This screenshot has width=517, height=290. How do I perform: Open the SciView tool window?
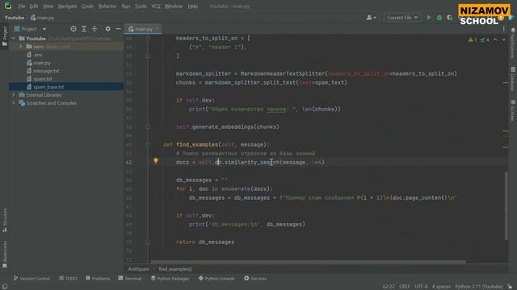[513, 110]
